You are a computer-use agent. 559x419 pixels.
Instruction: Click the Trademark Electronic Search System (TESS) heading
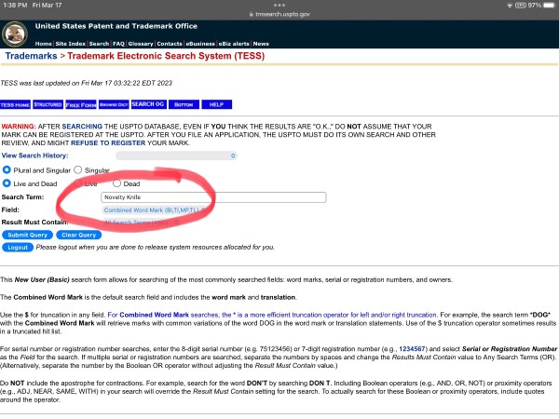(x=166, y=56)
